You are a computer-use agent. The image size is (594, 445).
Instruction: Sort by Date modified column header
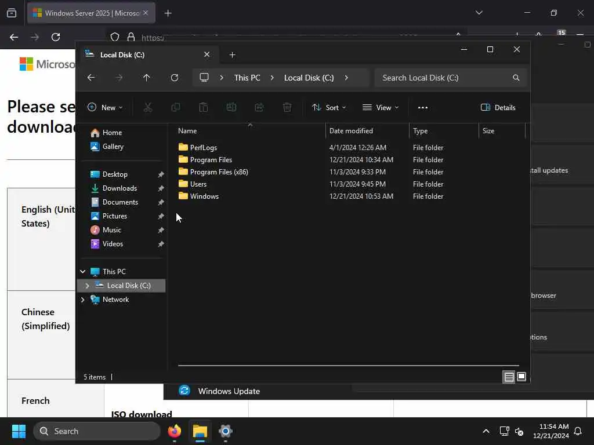tap(367, 130)
